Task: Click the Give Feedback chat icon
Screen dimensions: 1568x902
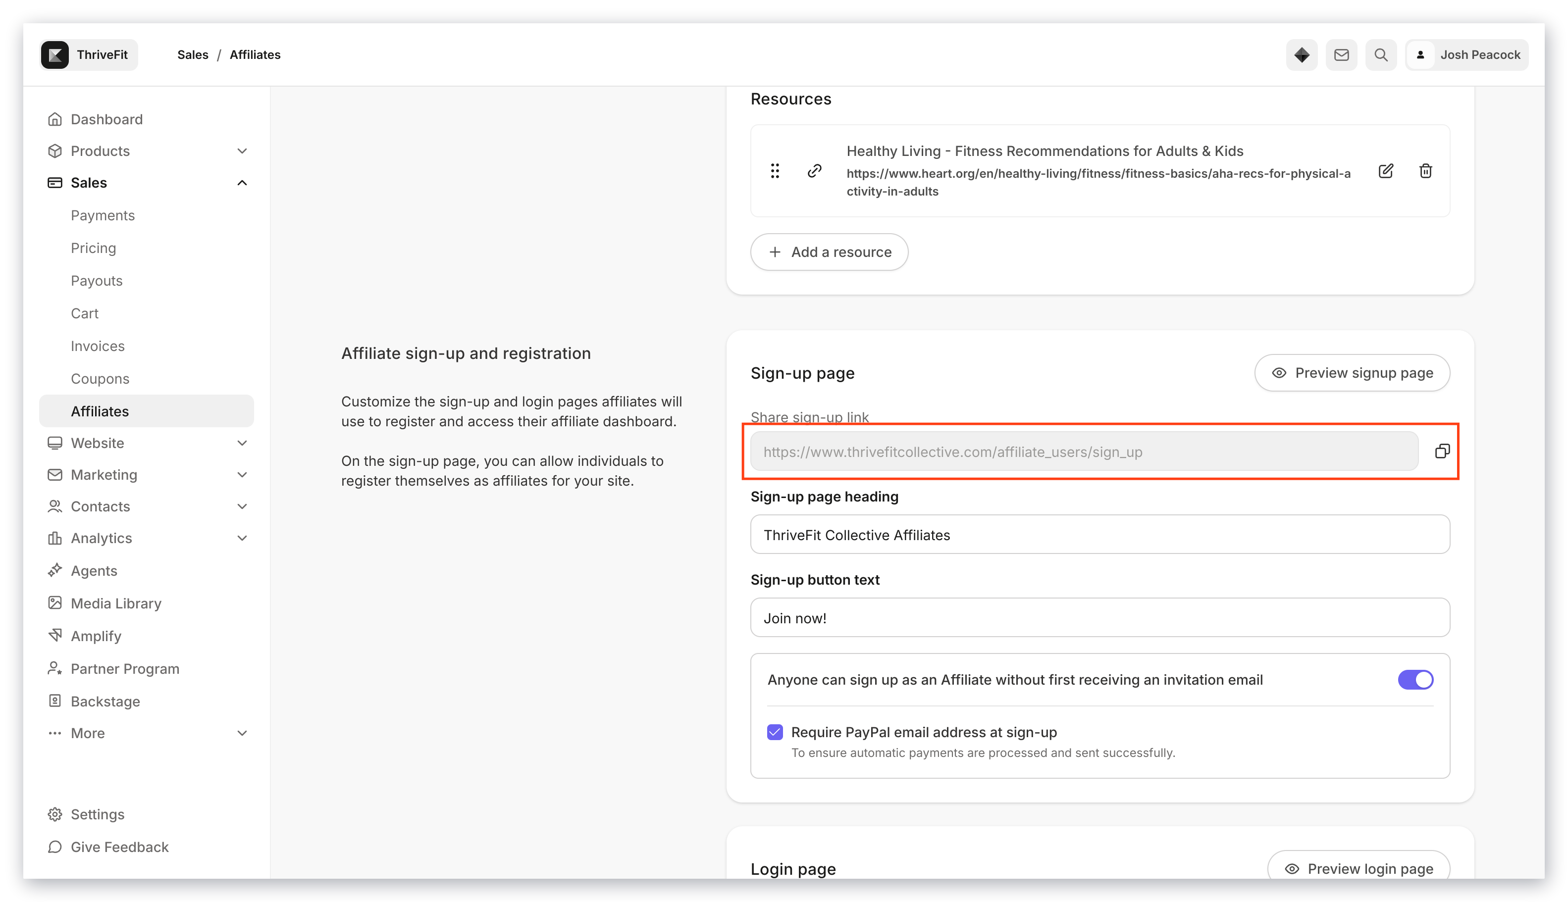Action: pos(55,847)
